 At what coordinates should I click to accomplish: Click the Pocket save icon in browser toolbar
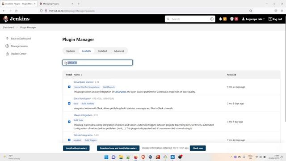point(276,11)
